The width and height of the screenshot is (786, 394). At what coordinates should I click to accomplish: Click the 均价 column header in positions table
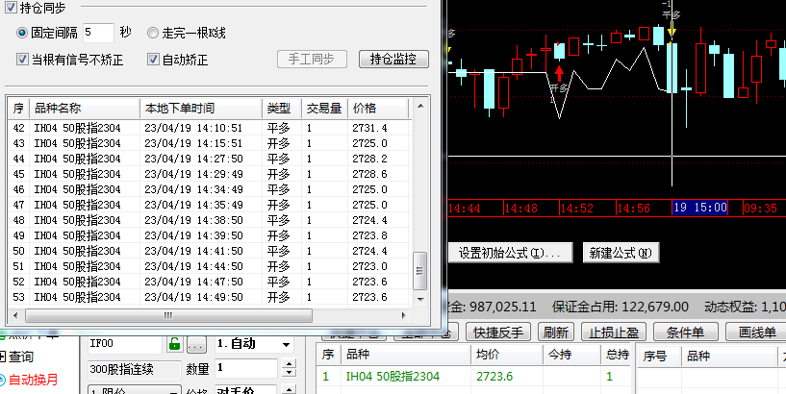(507, 355)
